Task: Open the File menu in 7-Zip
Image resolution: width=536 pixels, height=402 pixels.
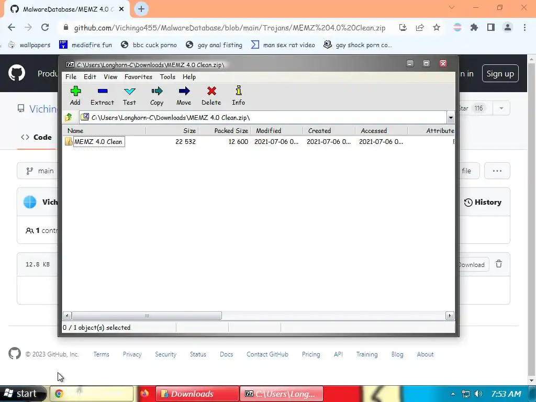Action: (71, 77)
